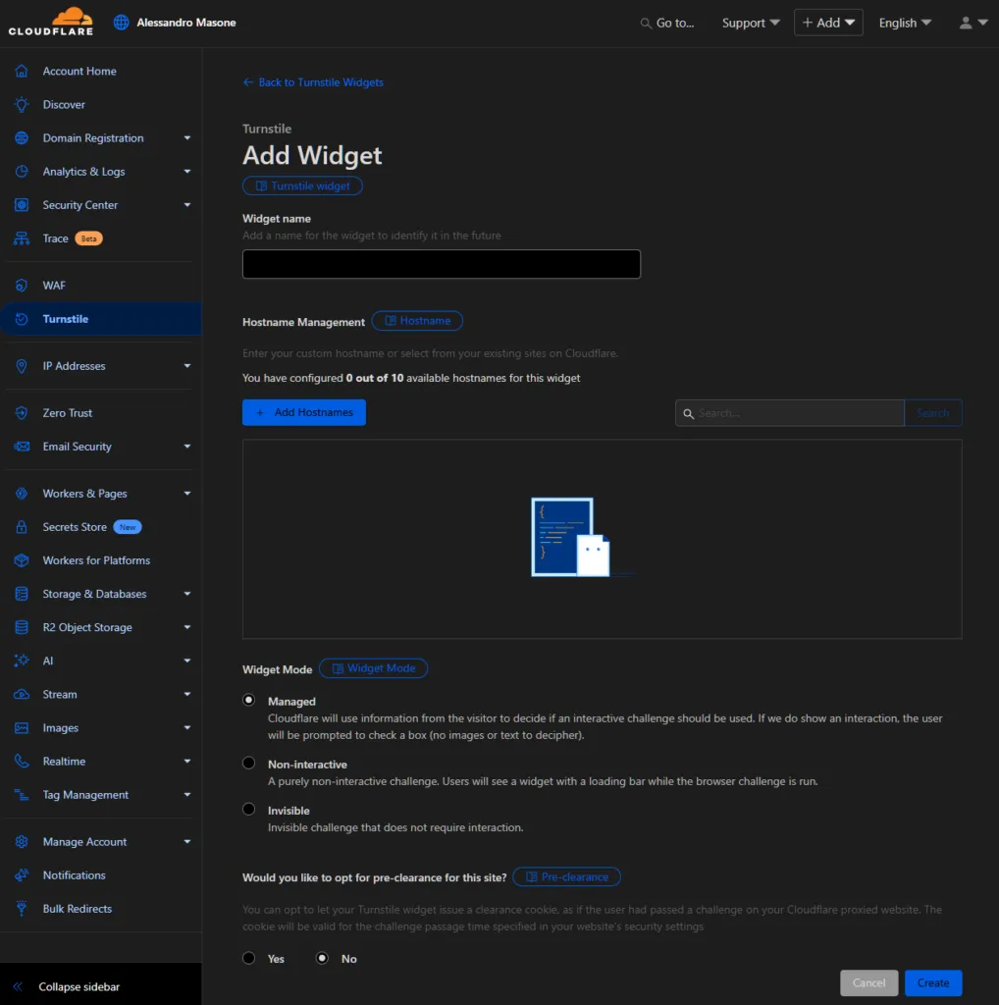Viewport: 999px width, 1005px height.
Task: Choose the Invisible challenge mode
Action: (x=248, y=809)
